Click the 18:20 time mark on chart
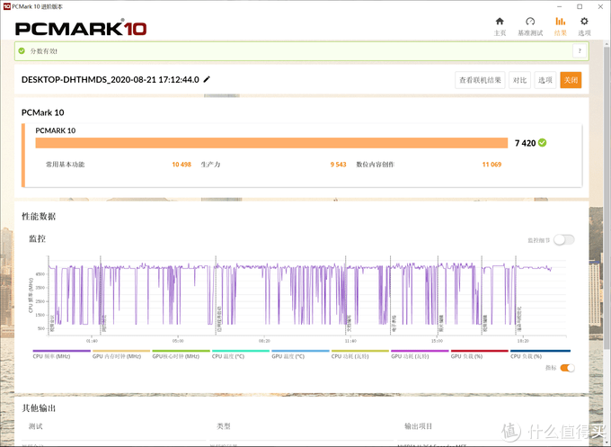 [x=523, y=341]
